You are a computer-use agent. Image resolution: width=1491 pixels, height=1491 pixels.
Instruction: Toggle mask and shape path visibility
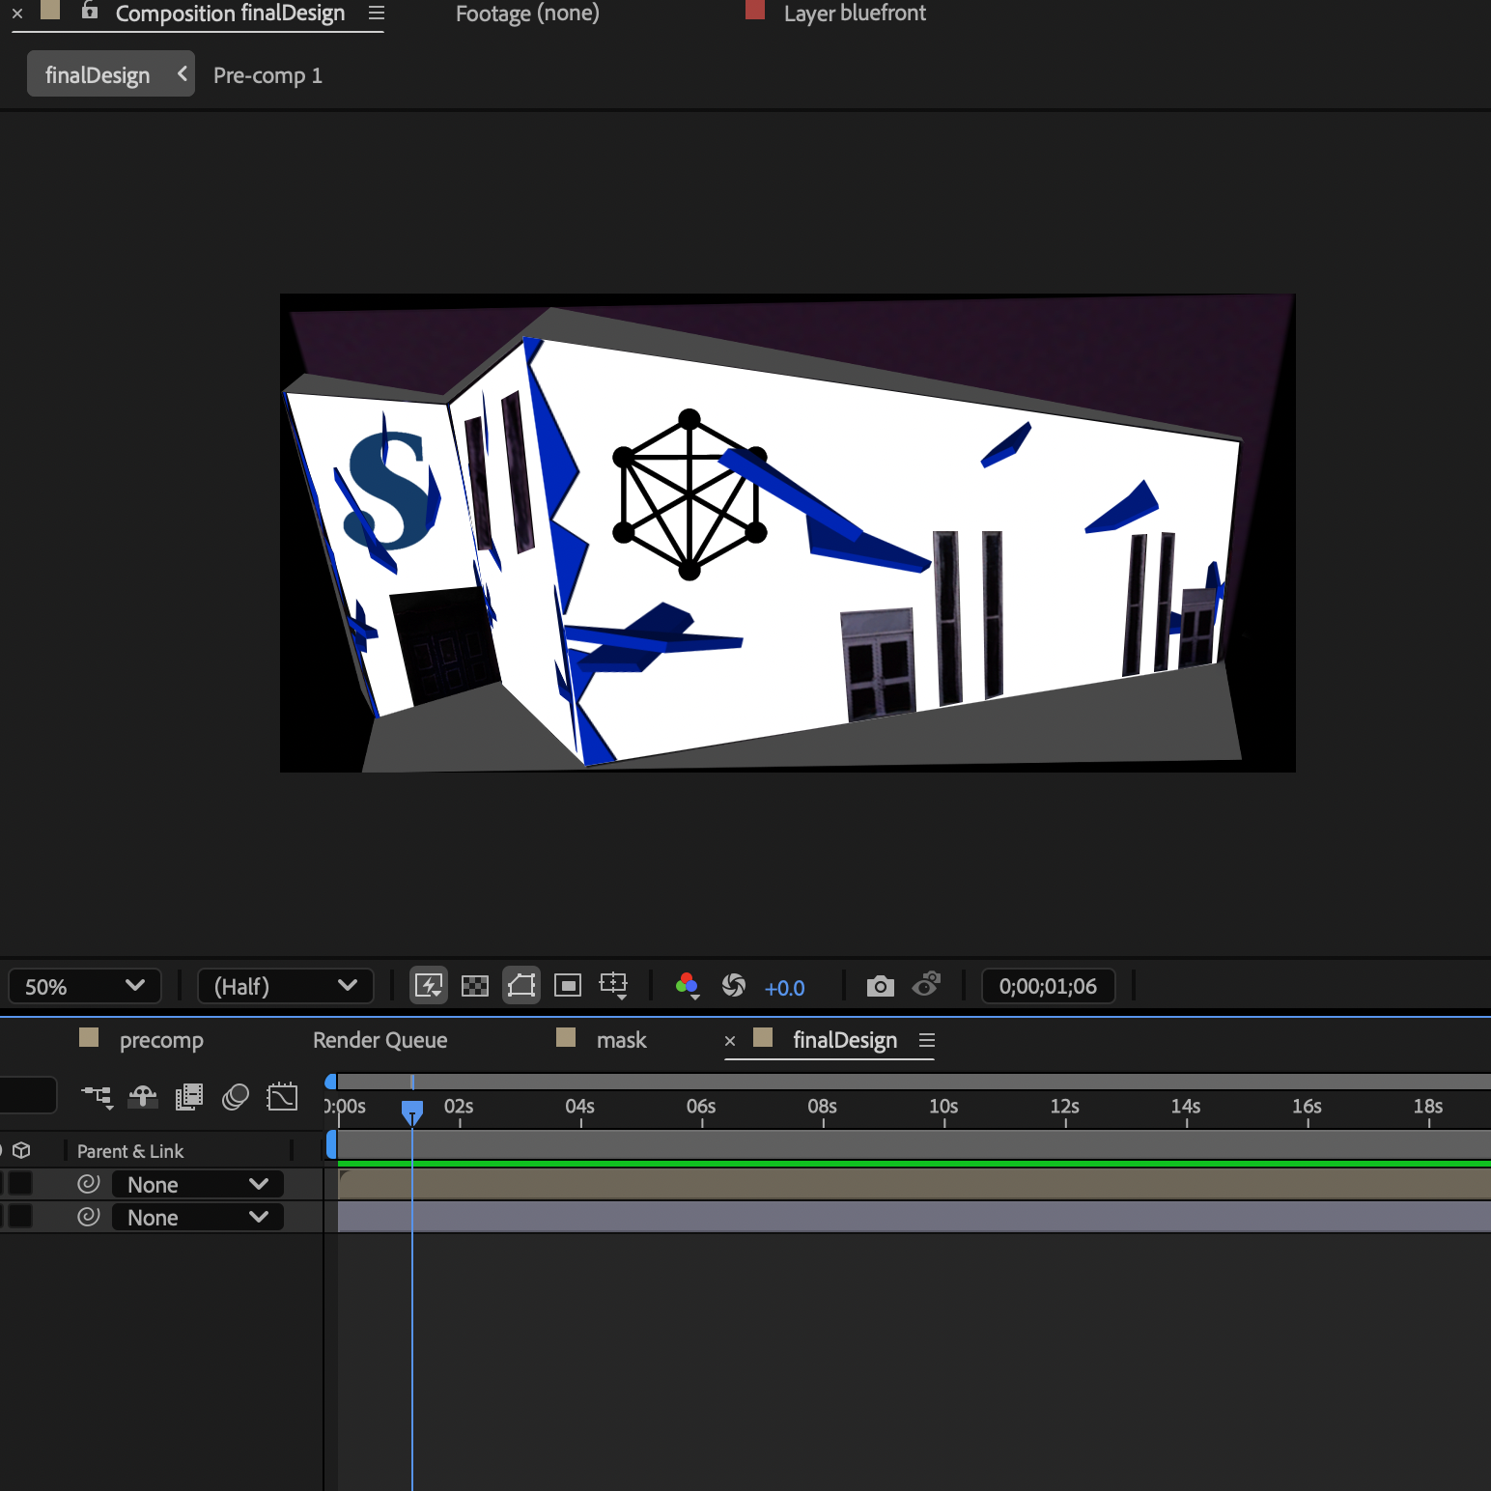pos(521,985)
